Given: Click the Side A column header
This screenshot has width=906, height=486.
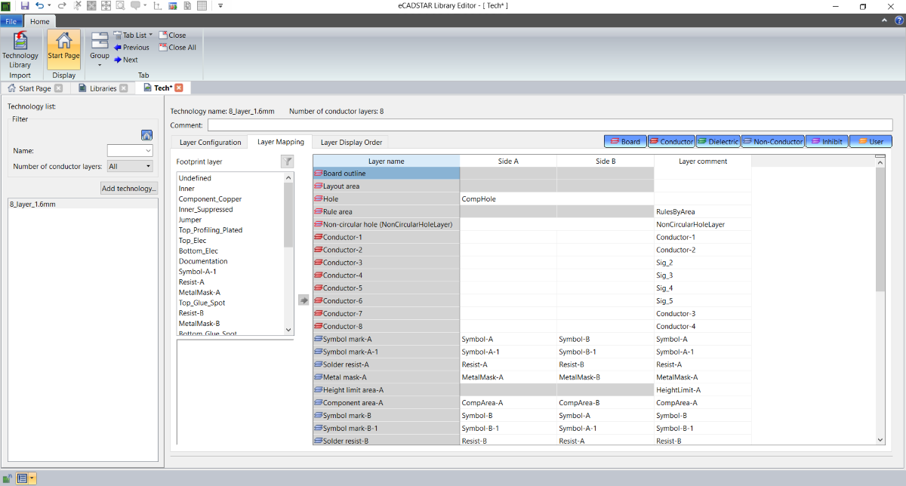Looking at the screenshot, I should (x=508, y=161).
